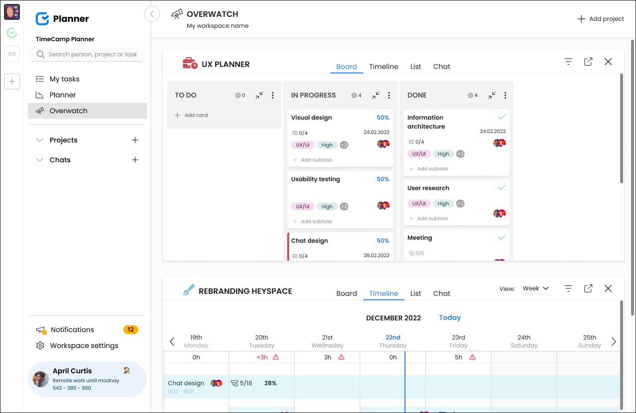636x413 pixels.
Task: Open the three-dot menu on IN PROGRESS column
Action: tap(389, 95)
